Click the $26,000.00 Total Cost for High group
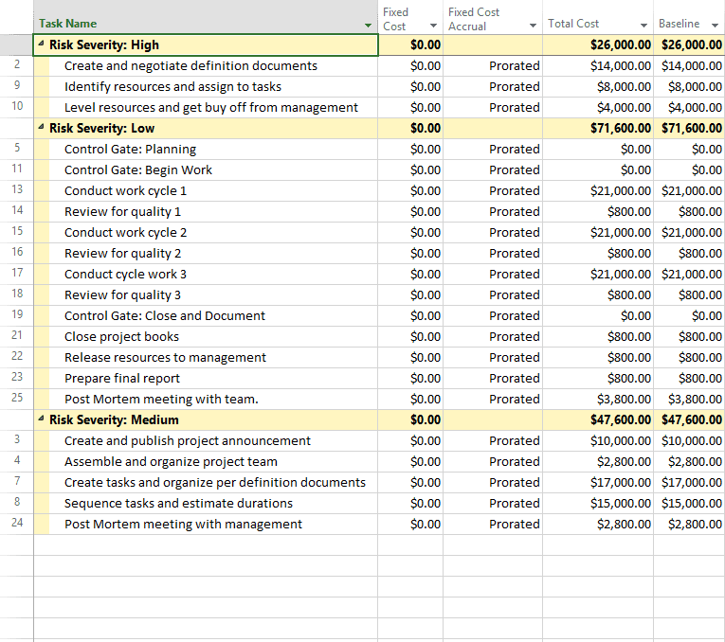 (x=621, y=45)
